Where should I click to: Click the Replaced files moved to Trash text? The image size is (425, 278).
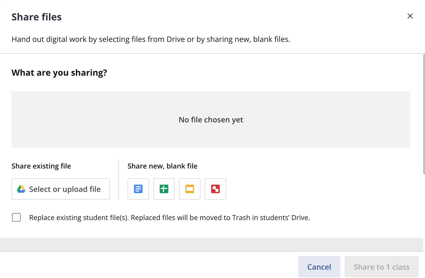[170, 218]
